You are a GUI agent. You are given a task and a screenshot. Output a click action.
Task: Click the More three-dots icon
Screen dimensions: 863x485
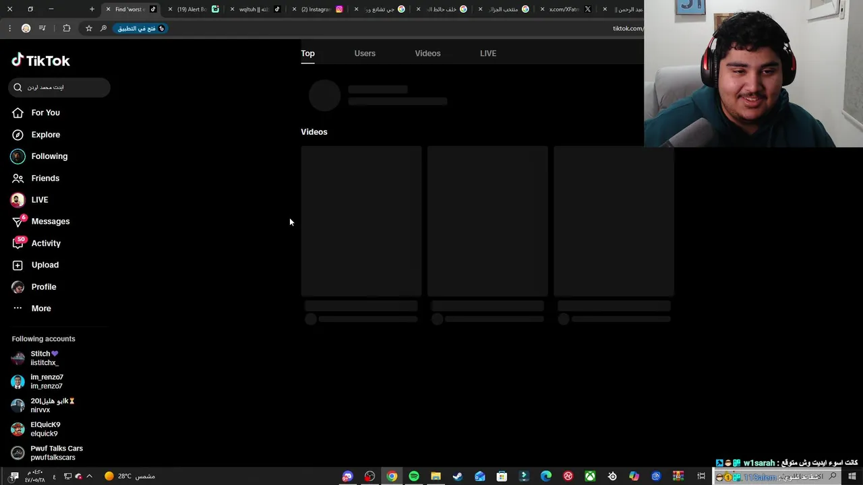click(x=18, y=309)
